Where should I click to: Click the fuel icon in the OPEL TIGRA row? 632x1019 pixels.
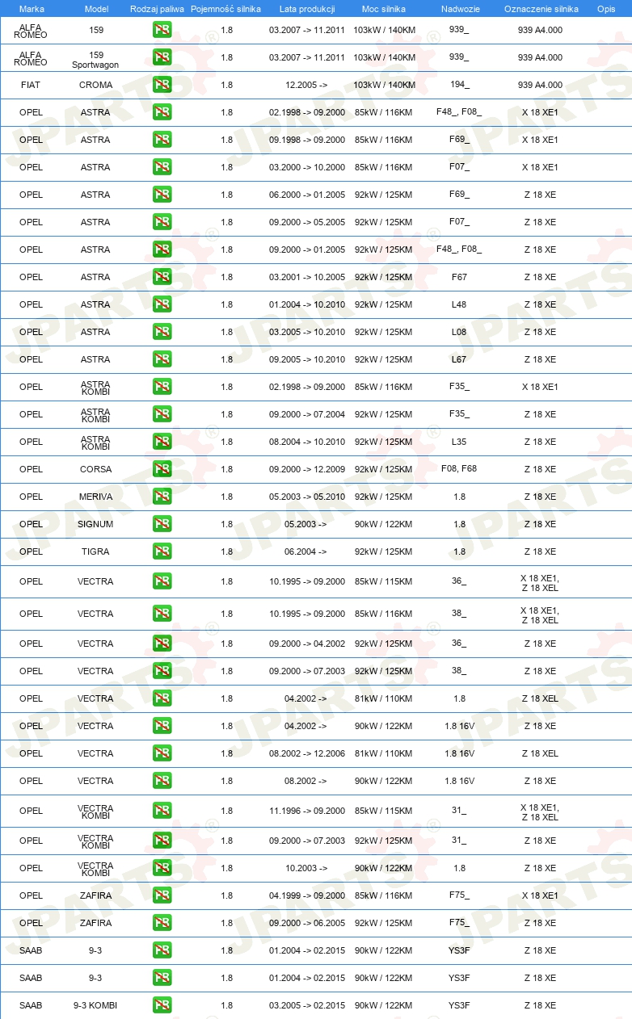click(x=162, y=551)
